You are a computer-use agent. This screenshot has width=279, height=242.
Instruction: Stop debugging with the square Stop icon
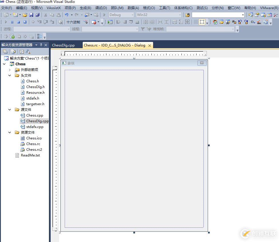tap(18, 22)
